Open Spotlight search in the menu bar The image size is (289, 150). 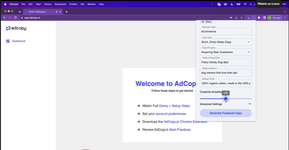pos(251,4)
